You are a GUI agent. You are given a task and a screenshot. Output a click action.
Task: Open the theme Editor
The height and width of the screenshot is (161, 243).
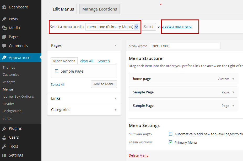click(x=7, y=118)
